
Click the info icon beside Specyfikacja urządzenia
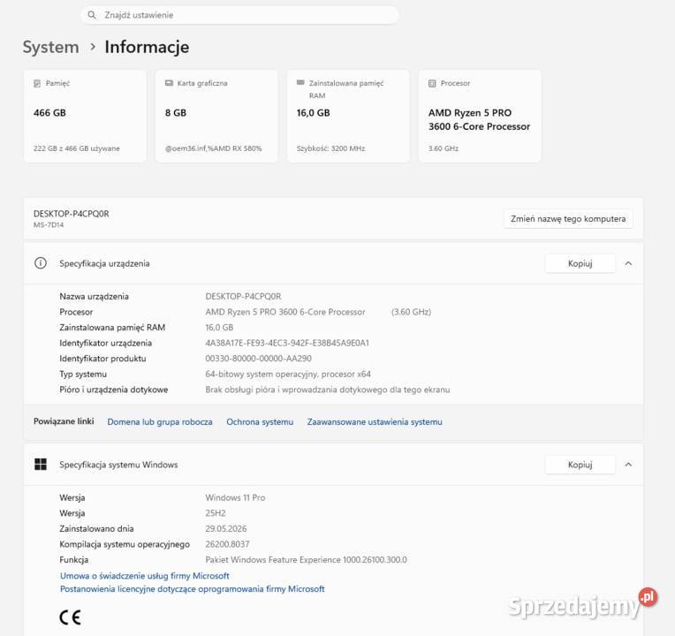tap(41, 263)
